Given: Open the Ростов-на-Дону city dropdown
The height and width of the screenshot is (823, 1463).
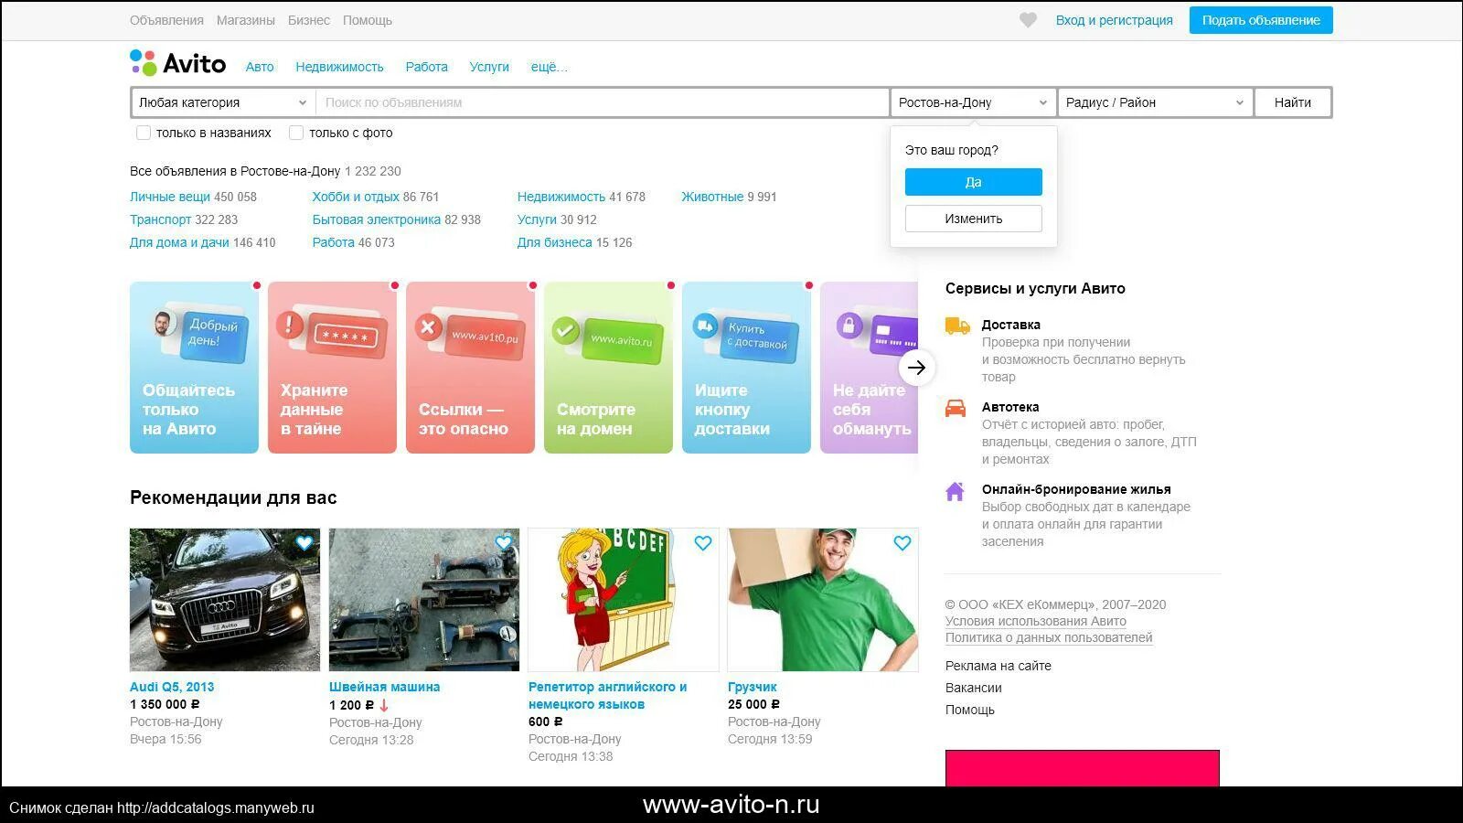Looking at the screenshot, I should pos(973,102).
